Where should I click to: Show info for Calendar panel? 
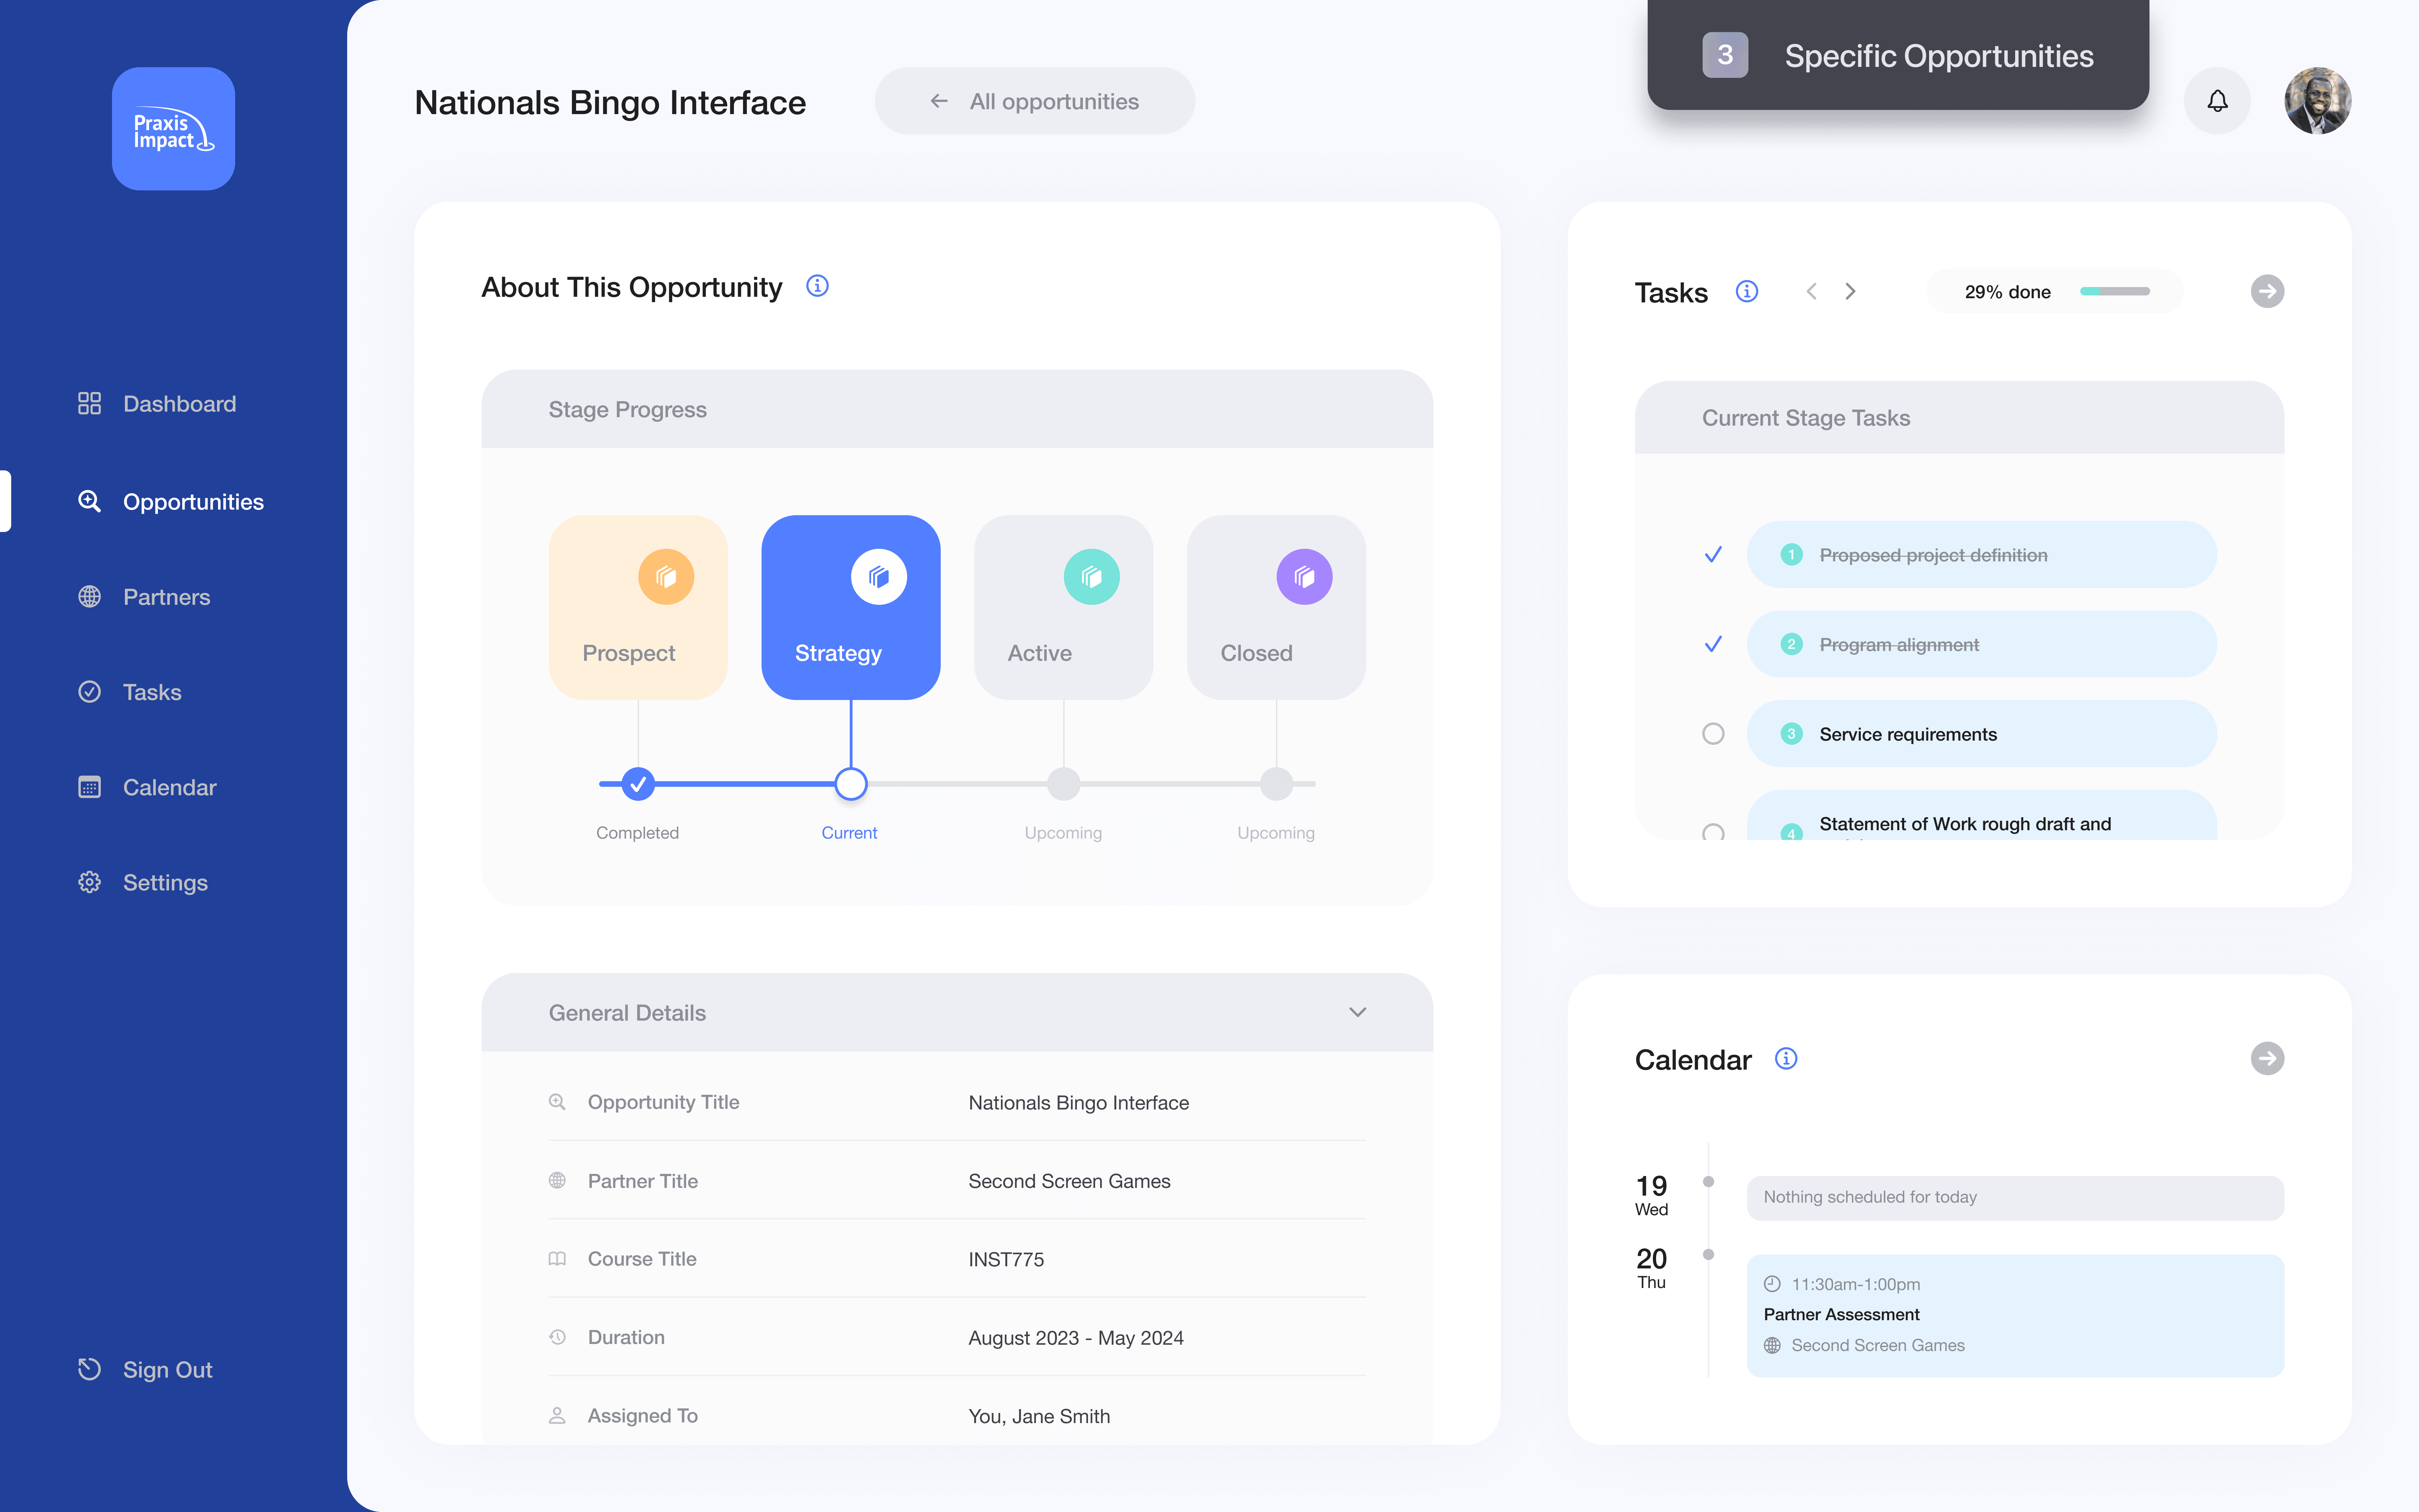pos(1786,1058)
